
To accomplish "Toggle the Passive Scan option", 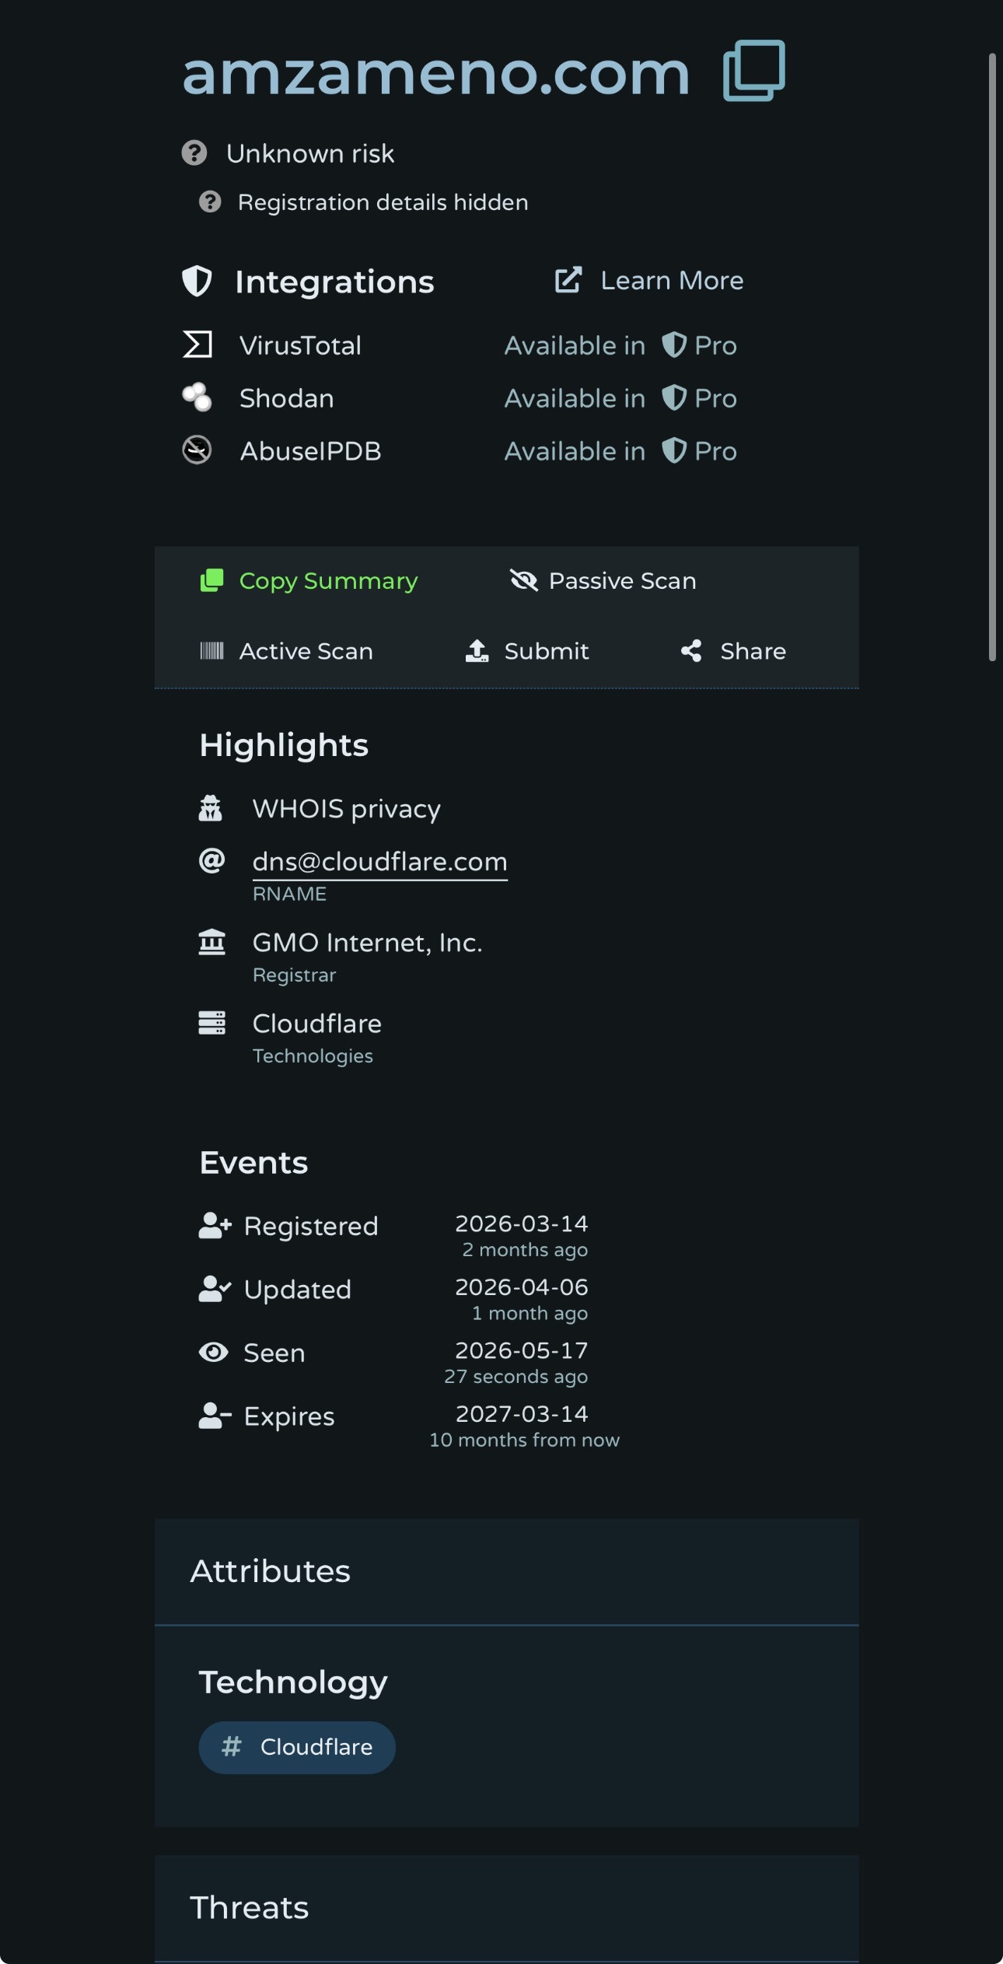I will 603,581.
